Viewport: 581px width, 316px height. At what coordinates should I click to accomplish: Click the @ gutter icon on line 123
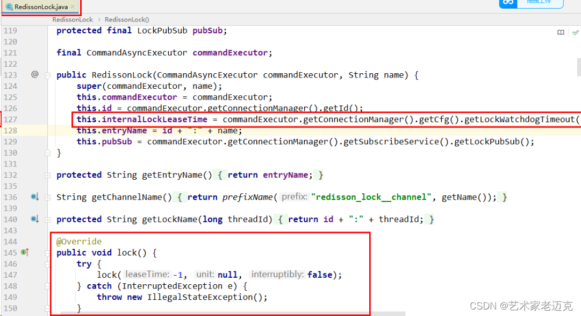pyautogui.click(x=34, y=74)
